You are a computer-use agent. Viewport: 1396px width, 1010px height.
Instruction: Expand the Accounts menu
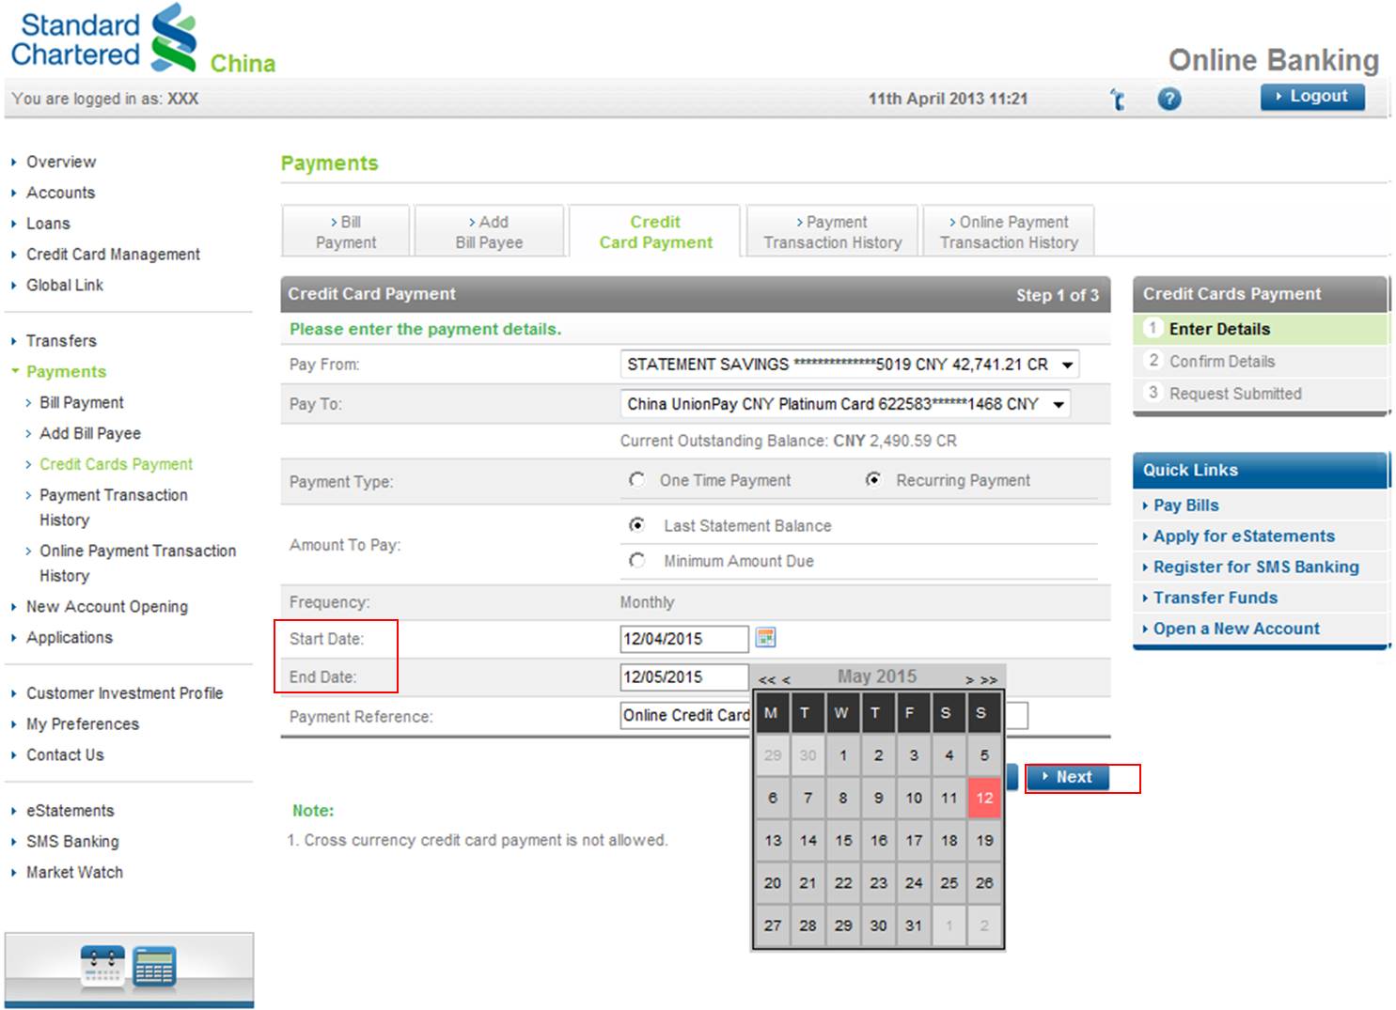click(60, 193)
